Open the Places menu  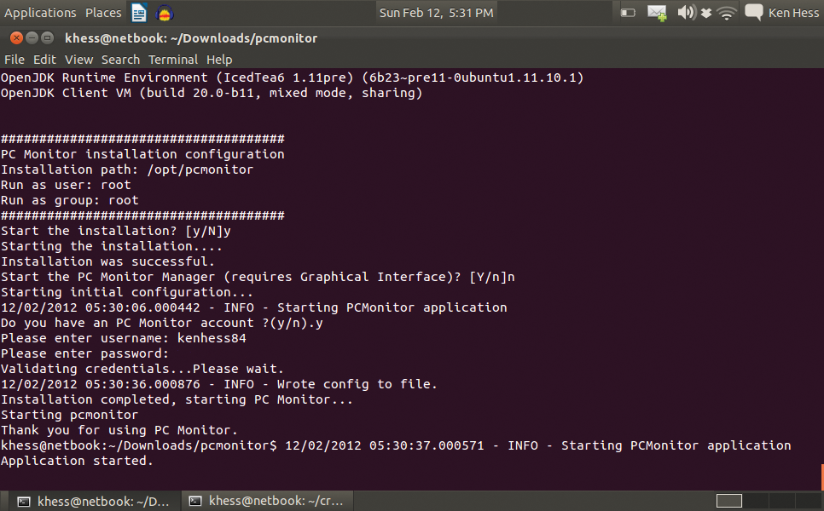point(102,12)
